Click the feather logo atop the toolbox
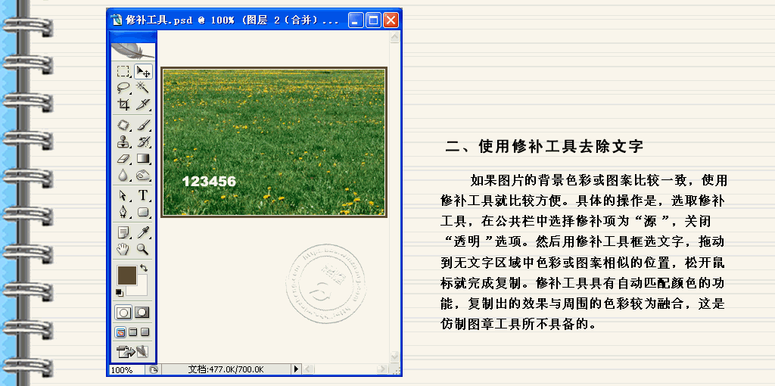This screenshot has width=775, height=386. pyautogui.click(x=132, y=51)
